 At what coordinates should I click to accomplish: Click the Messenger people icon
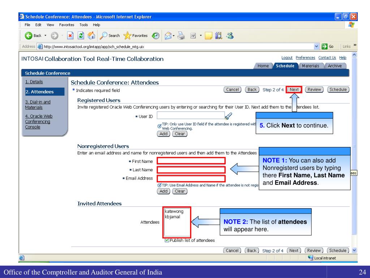[x=229, y=35]
